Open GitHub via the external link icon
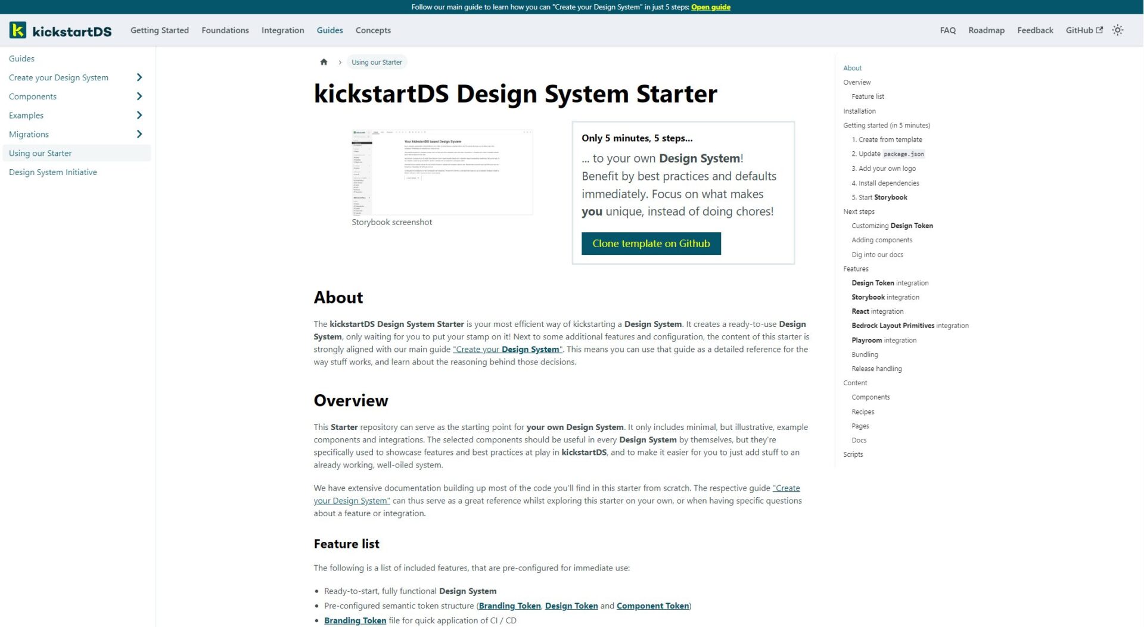Screen dimensions: 1144x627 click(1099, 30)
